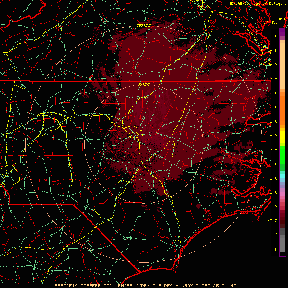Viewport: 288px width, 288px height.
Task: Pick the purple swatch at the top of the color bar
Action: tap(283, 32)
